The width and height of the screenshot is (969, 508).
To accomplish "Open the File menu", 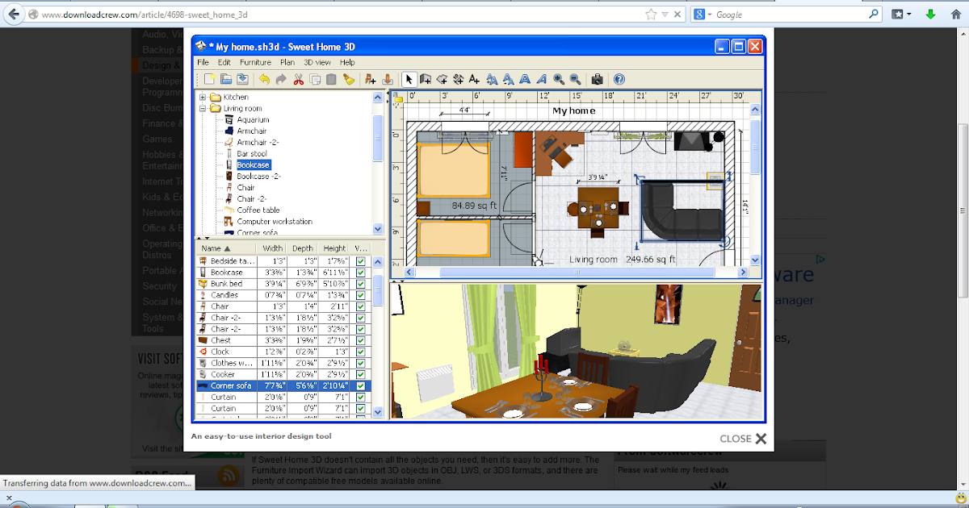I will point(203,62).
